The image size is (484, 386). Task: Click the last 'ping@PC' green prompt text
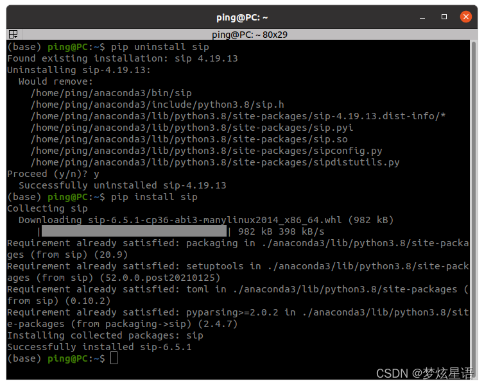(67, 358)
